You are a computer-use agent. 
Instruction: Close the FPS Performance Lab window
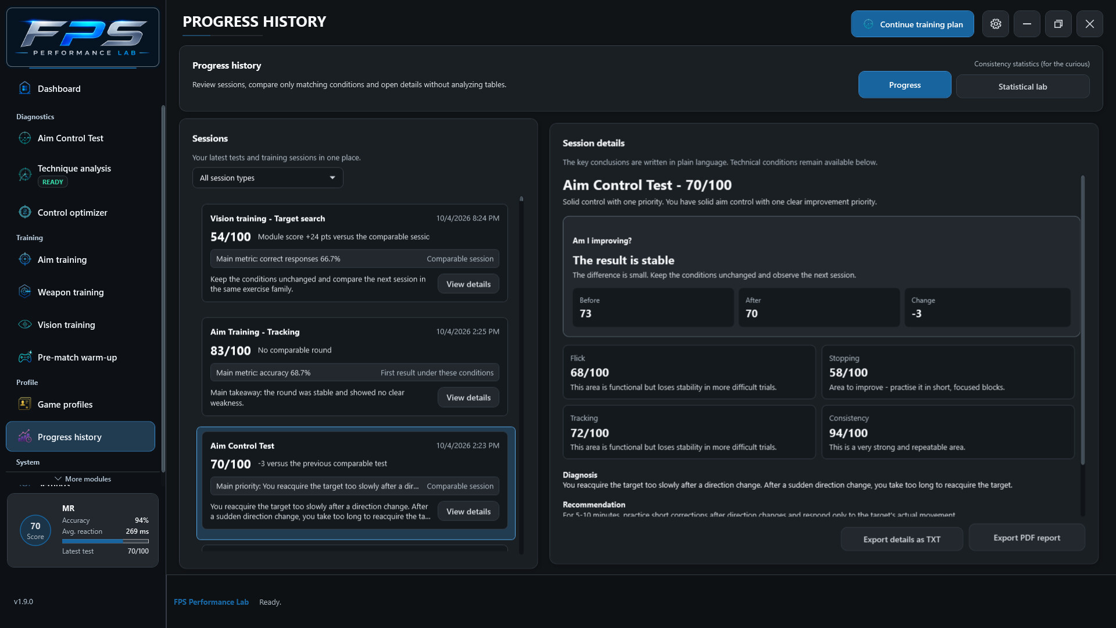click(1090, 24)
